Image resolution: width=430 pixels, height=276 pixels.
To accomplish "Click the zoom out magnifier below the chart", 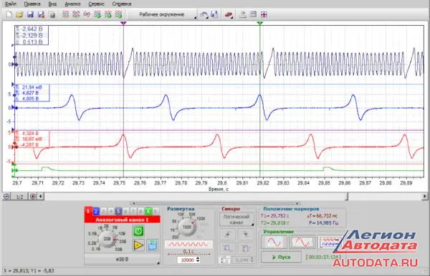I will coord(6,197).
